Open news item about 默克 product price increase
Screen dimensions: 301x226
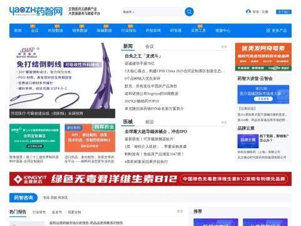pos(150,86)
